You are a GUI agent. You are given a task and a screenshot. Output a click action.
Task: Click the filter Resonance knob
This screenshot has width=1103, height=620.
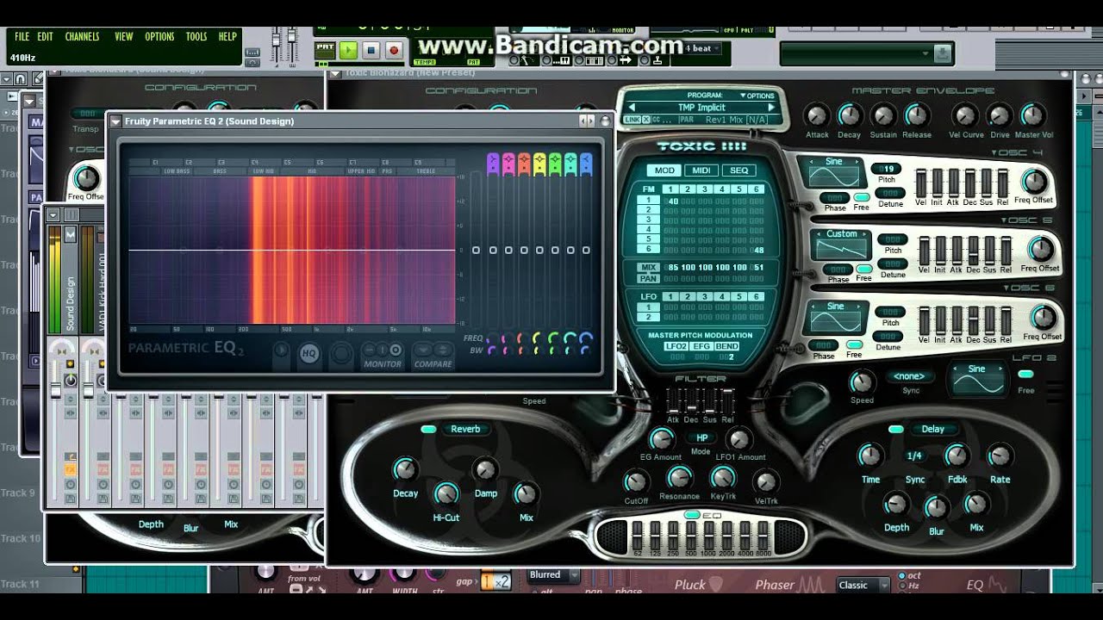(x=680, y=478)
